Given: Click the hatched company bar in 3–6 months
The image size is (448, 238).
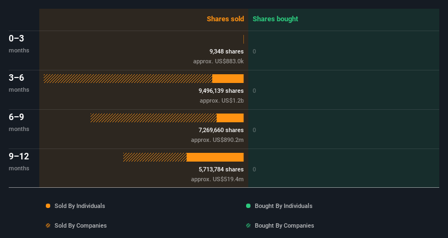Looking at the screenshot, I should 128,79.
